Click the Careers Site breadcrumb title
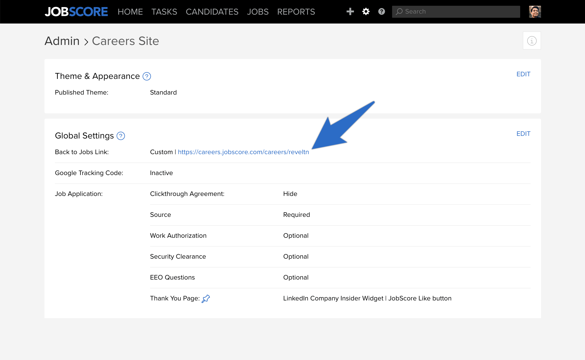Viewport: 585px width, 360px height. pos(125,41)
